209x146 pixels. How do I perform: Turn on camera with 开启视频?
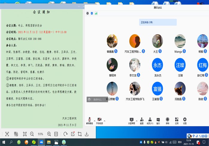coord(99,121)
